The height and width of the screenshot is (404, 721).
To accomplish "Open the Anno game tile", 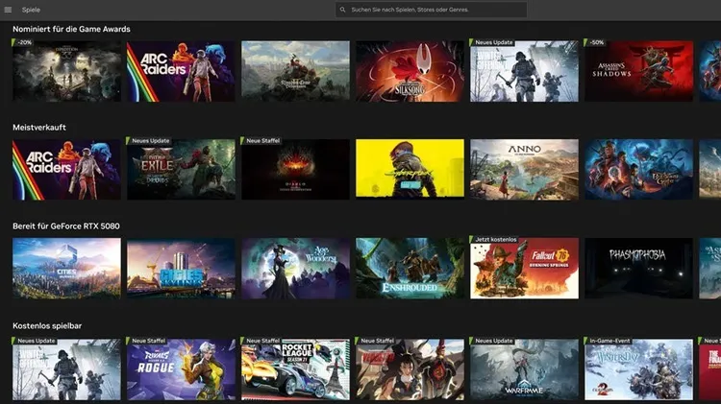I will (x=524, y=170).
